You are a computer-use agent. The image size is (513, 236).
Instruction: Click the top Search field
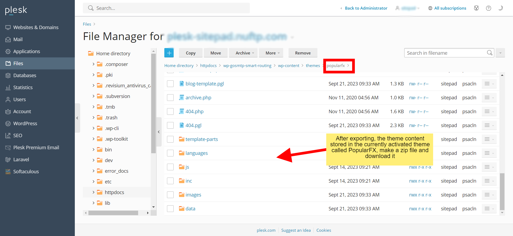(166, 8)
